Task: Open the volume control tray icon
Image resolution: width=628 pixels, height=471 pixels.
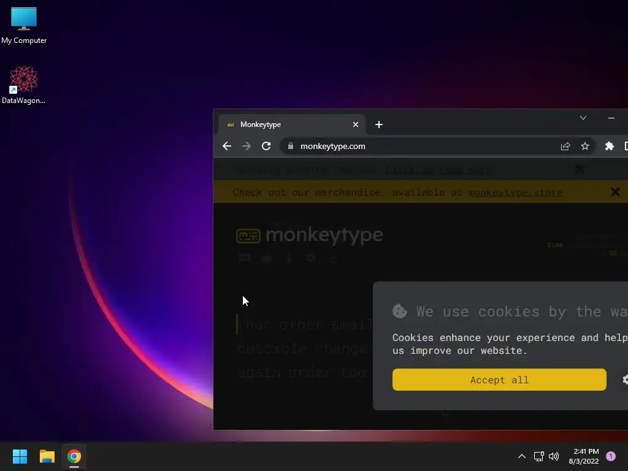Action: click(554, 456)
